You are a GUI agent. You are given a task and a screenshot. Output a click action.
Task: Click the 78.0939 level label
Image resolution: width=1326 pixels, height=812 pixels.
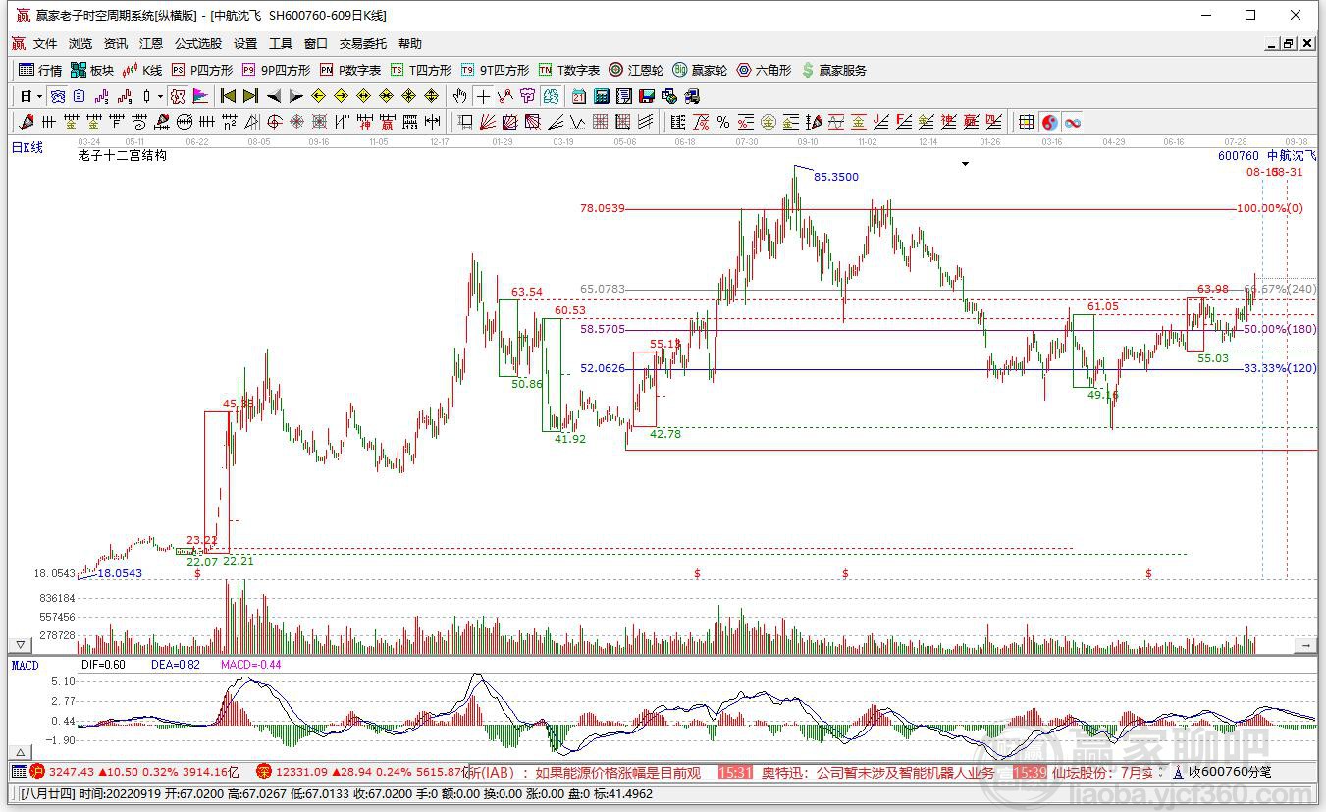[603, 208]
